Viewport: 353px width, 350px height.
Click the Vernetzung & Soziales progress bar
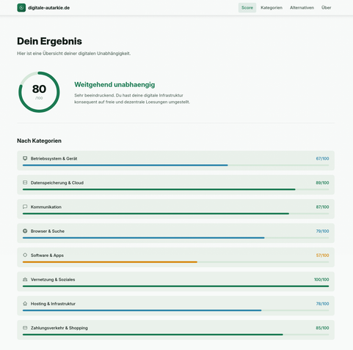(175, 286)
